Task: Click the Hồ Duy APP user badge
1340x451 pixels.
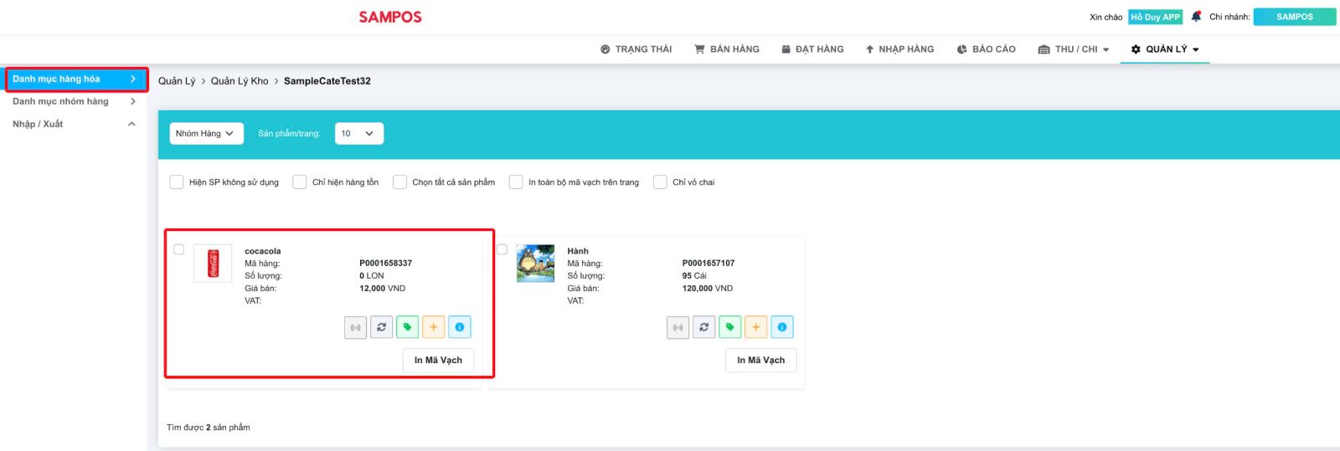Action: coord(1155,17)
